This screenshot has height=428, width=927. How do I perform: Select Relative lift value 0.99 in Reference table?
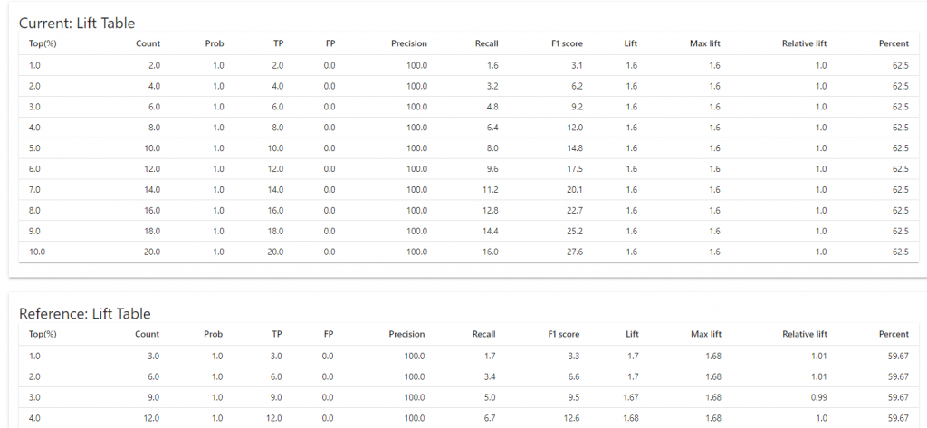817,397
